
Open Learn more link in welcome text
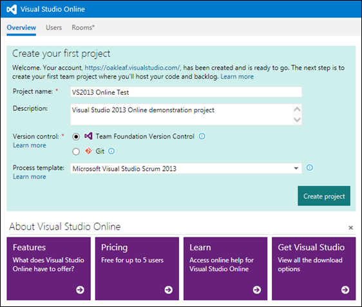pyautogui.click(x=237, y=77)
